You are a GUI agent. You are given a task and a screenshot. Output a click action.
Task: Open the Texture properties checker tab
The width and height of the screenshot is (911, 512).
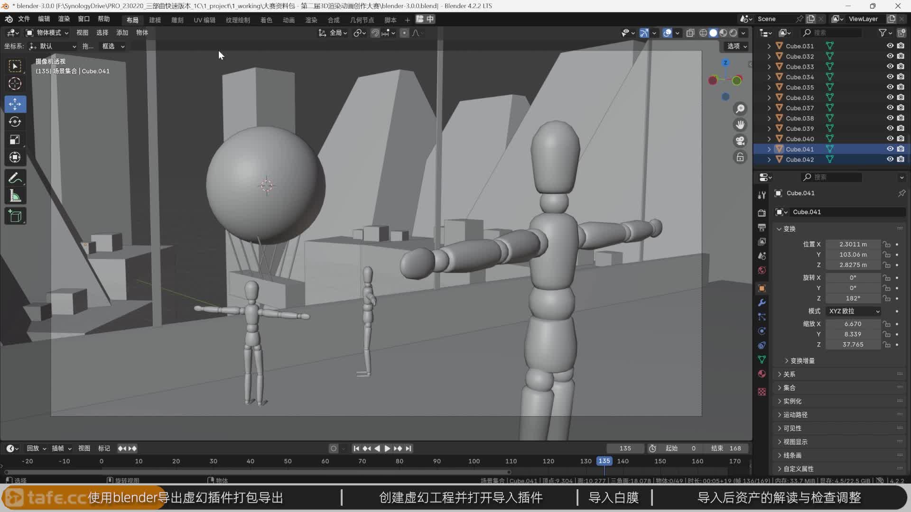pos(762,392)
